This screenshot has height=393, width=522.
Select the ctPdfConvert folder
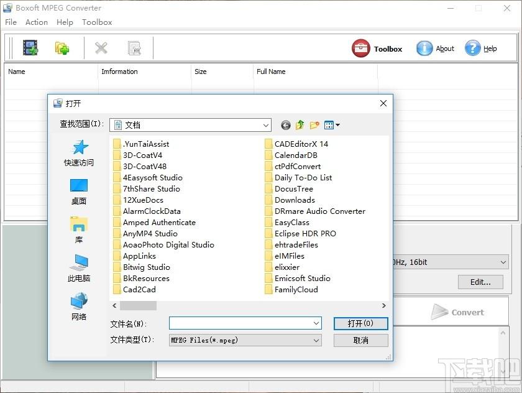tap(293, 166)
